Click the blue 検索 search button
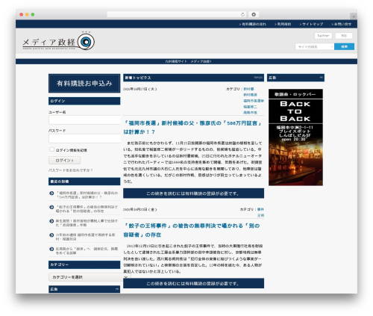The width and height of the screenshot is (373, 316). tap(344, 46)
